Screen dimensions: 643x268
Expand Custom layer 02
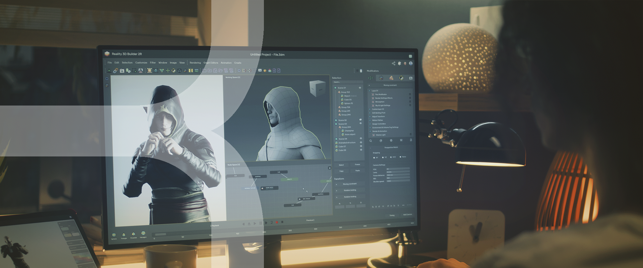point(370,109)
